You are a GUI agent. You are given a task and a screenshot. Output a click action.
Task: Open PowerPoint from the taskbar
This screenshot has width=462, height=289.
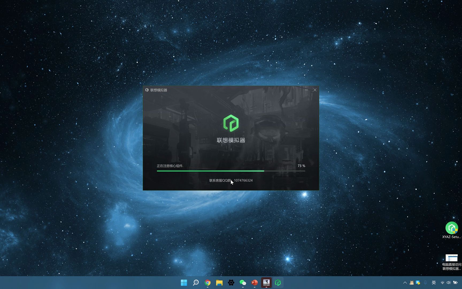tap(255, 283)
